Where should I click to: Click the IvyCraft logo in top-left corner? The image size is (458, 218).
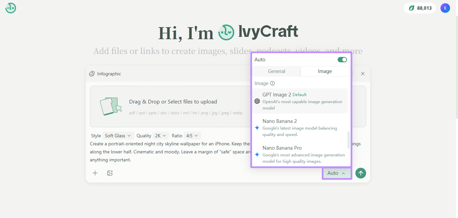[11, 8]
